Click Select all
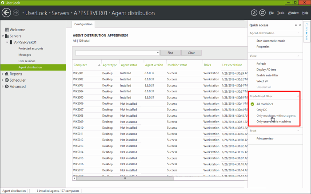This screenshot has height=194, width=311. click(x=262, y=81)
